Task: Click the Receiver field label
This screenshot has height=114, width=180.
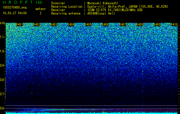Action: coord(58,10)
